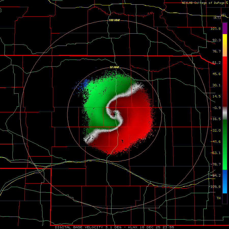Click the 30.1 scale value
The image size is (229, 229).
click(217, 85)
